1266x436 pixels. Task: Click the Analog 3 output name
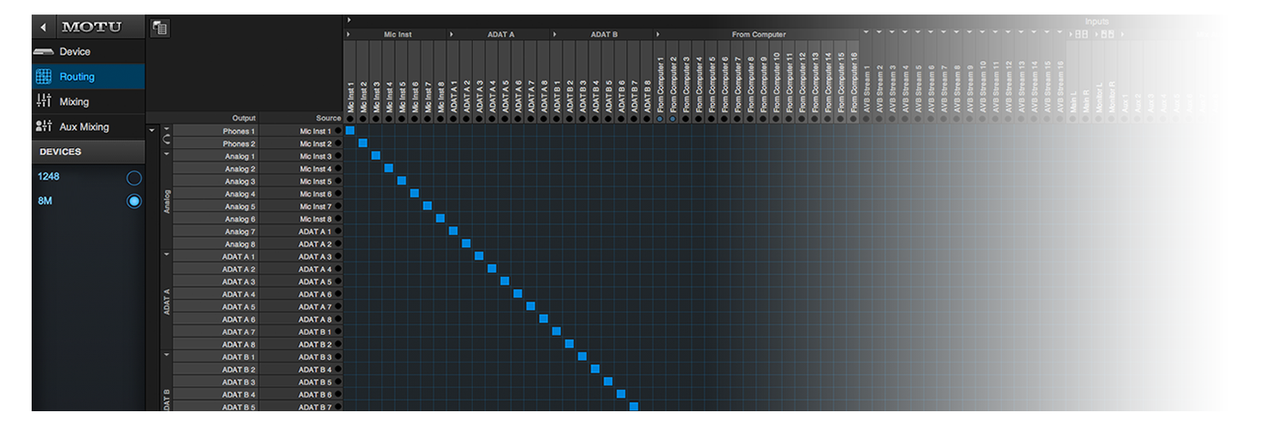click(x=240, y=182)
